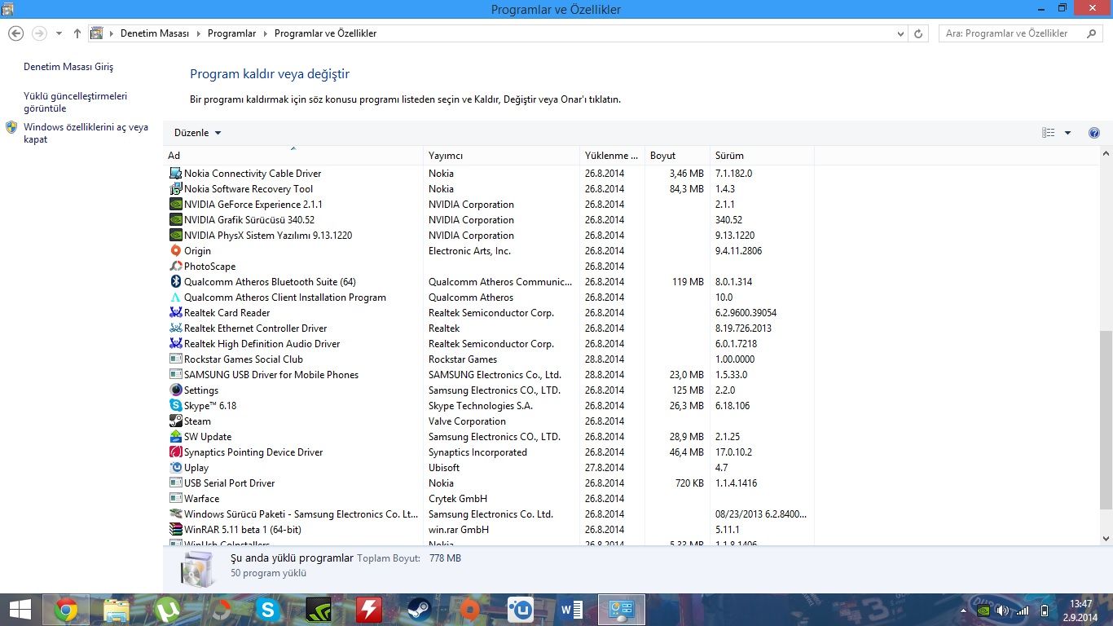
Task: Expand the view options dropdown arrow
Action: [x=1067, y=133]
